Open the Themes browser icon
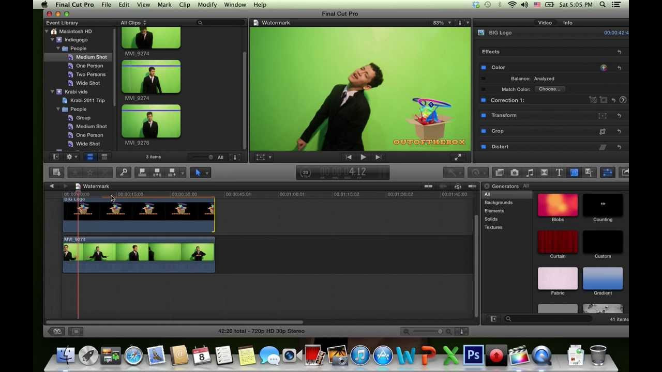 tap(589, 173)
